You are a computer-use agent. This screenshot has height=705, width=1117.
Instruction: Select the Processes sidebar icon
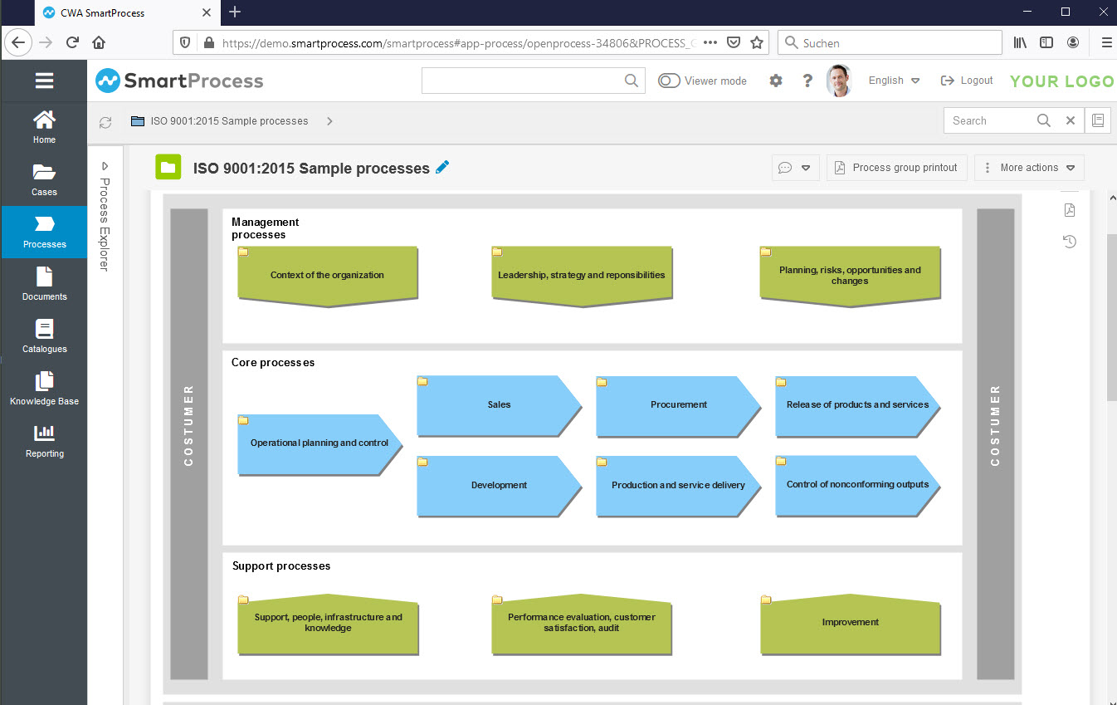coord(44,232)
